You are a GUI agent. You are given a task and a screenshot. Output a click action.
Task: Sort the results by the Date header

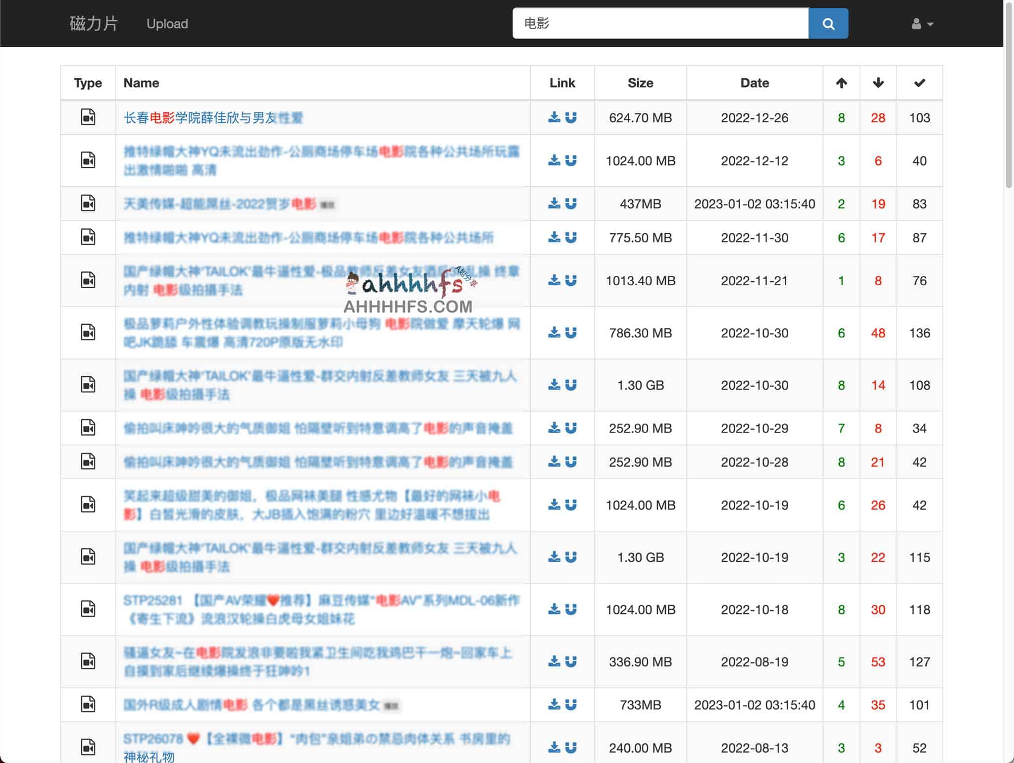click(x=754, y=83)
